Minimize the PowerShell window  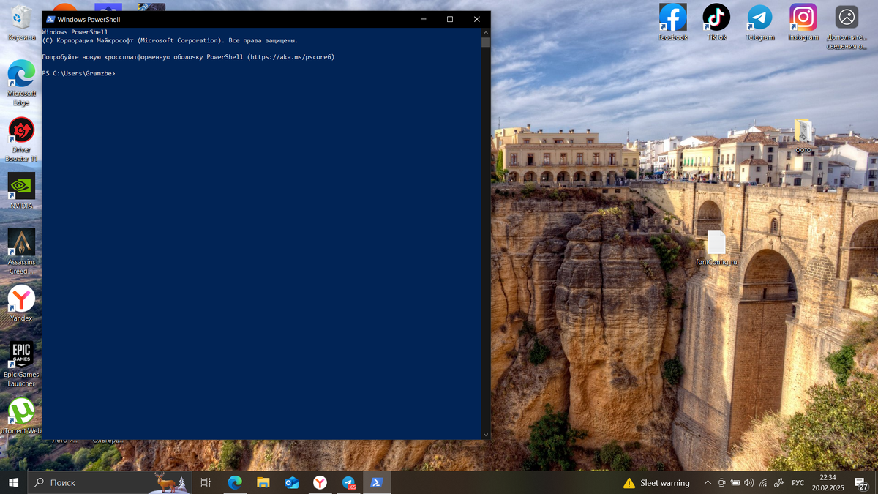click(423, 19)
